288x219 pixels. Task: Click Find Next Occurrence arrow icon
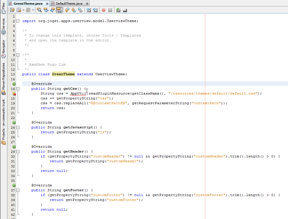click(52, 10)
